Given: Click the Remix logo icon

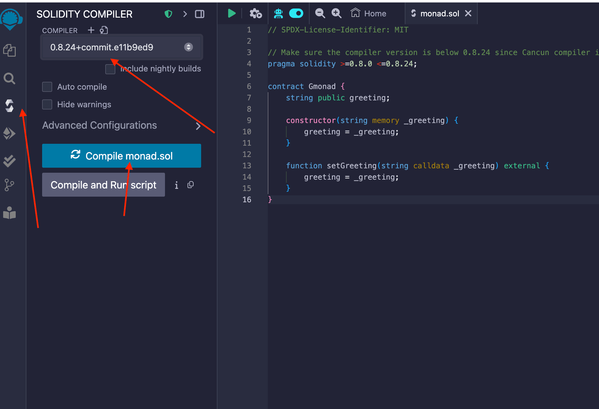Looking at the screenshot, I should coord(11,19).
